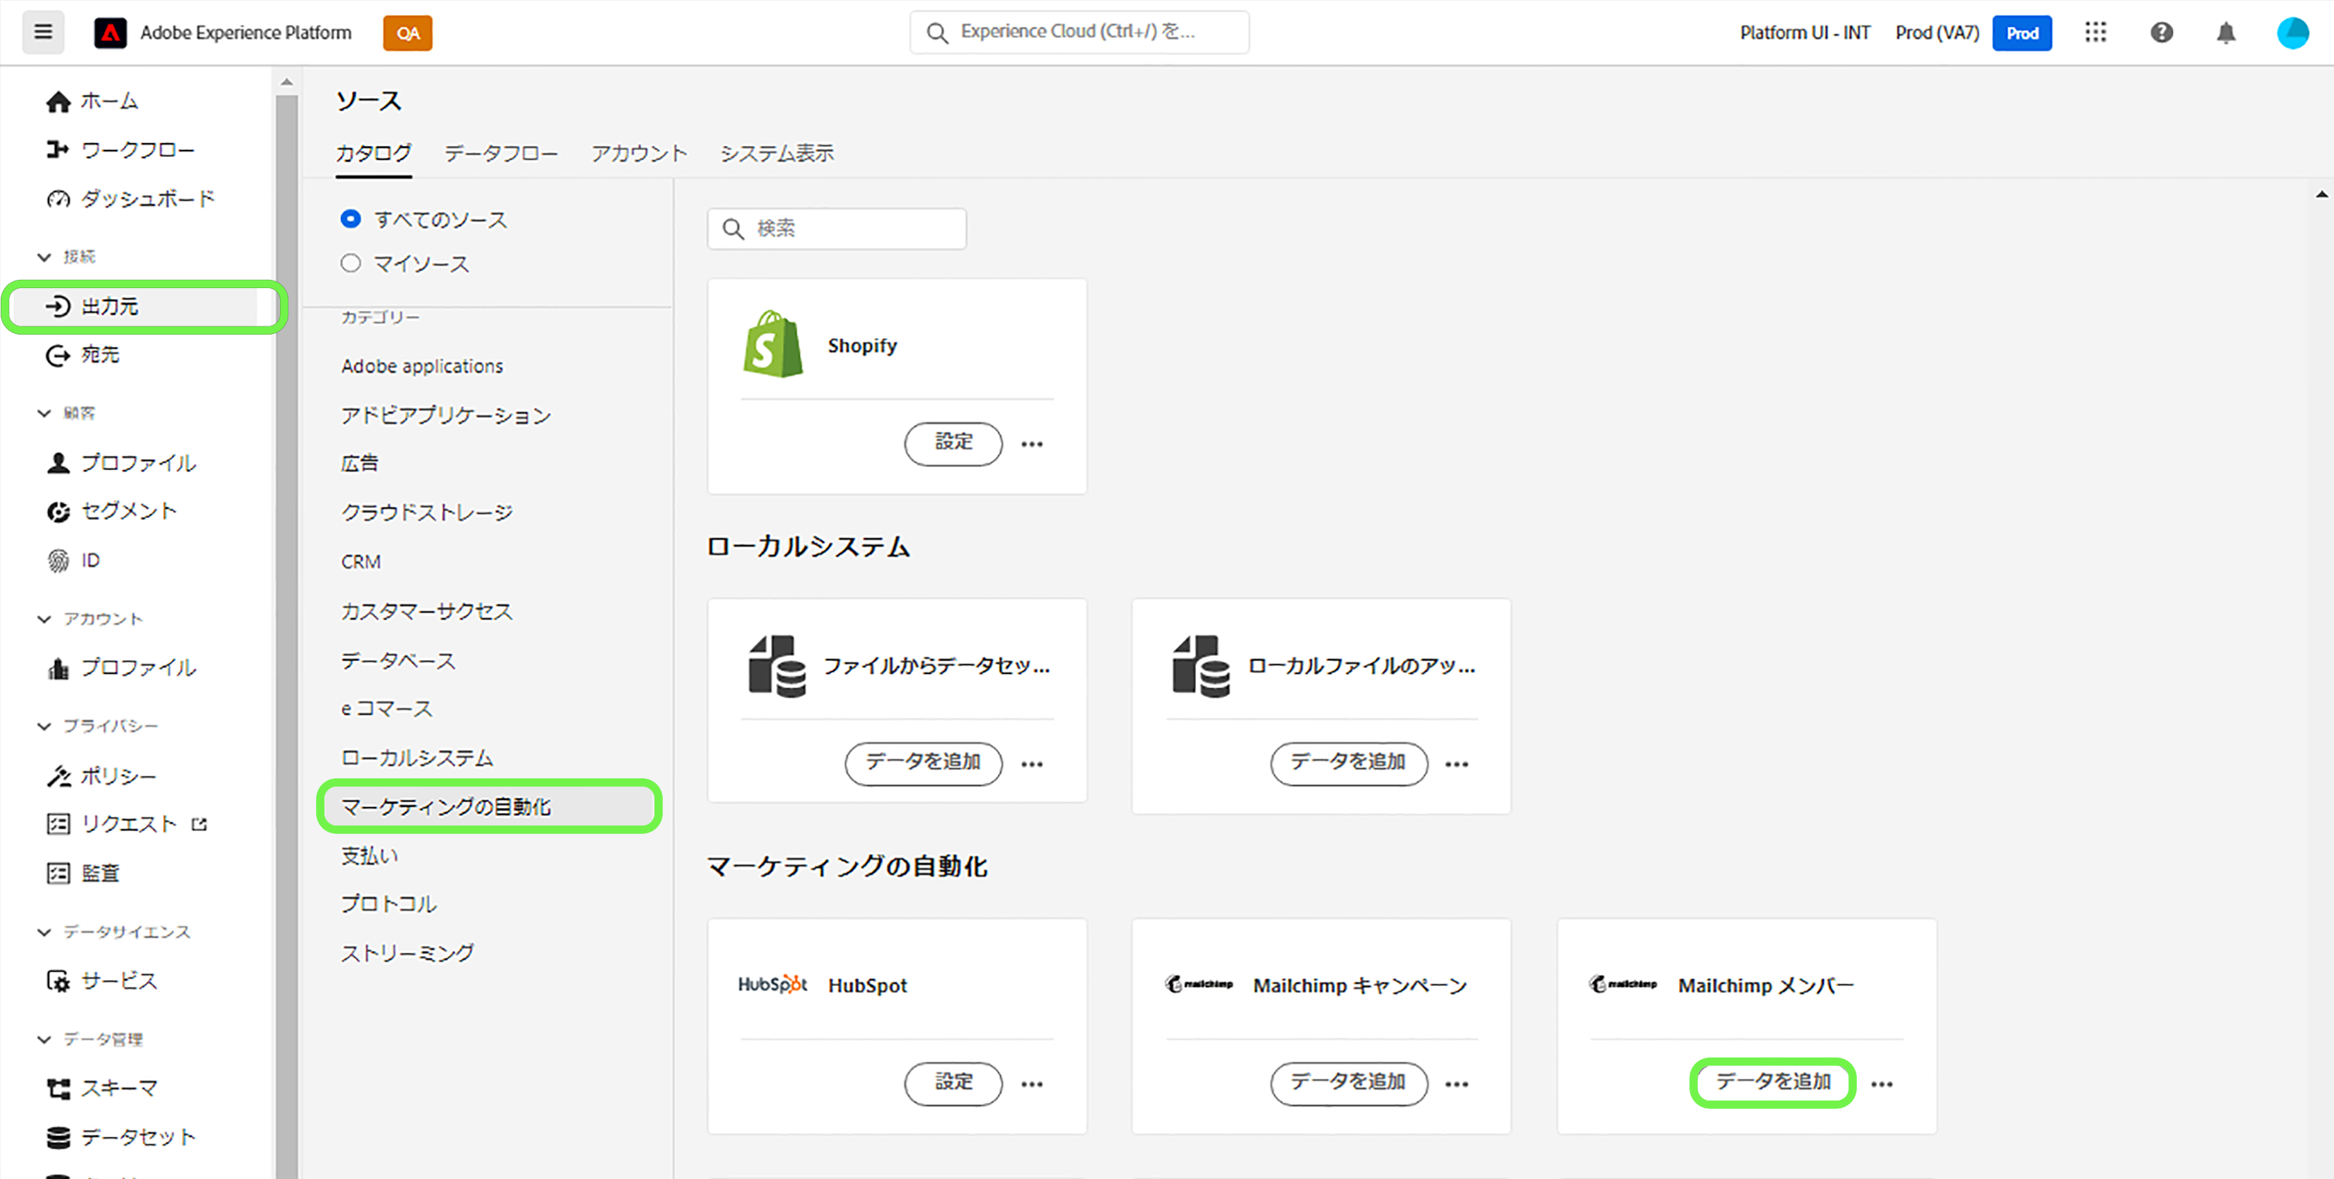Click the help question mark icon
Viewport: 2334px width, 1179px height.
2161,33
